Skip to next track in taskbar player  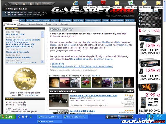[123, 117]
